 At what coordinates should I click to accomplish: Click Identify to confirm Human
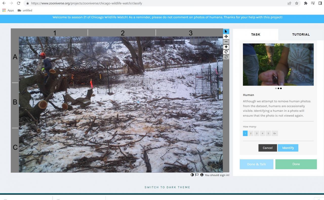pos(288,148)
